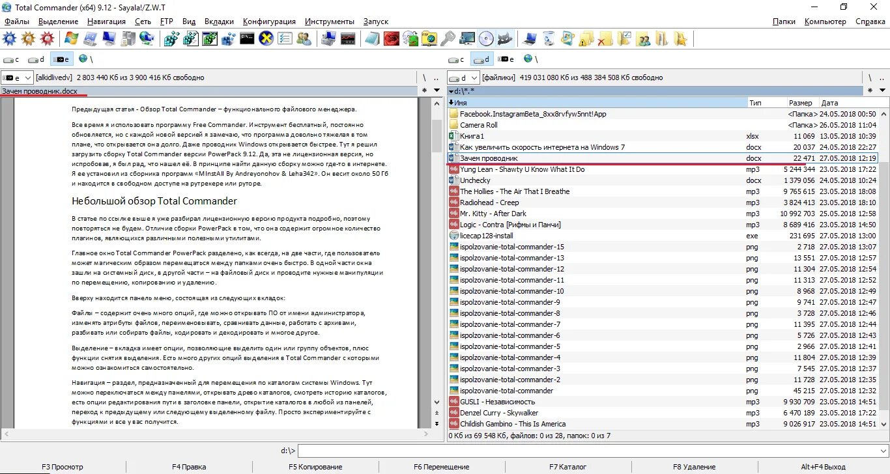The image size is (890, 474).
Task: Open the Инструменты menu
Action: pos(330,21)
